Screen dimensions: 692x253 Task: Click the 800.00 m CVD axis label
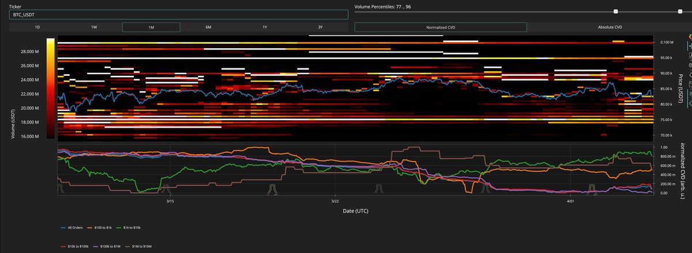coord(668,156)
